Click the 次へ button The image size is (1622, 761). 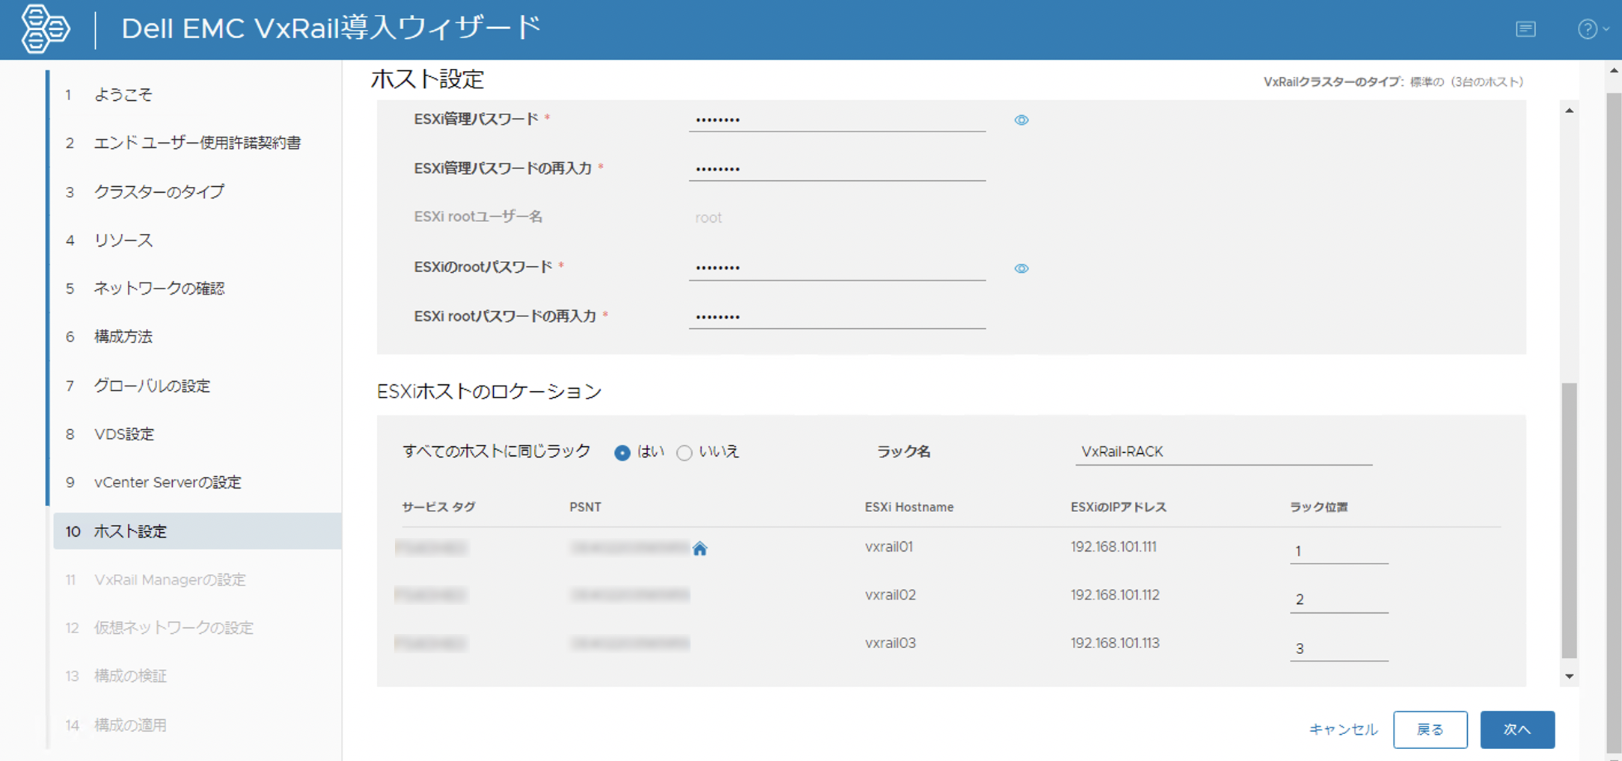(1517, 730)
